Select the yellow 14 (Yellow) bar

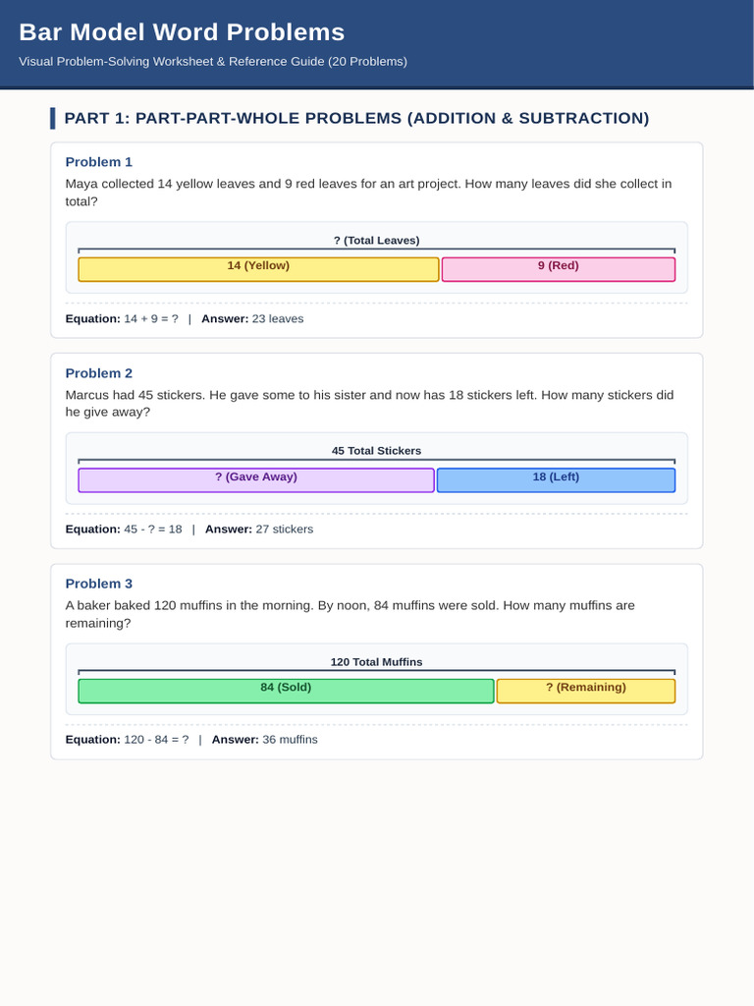[x=258, y=269]
